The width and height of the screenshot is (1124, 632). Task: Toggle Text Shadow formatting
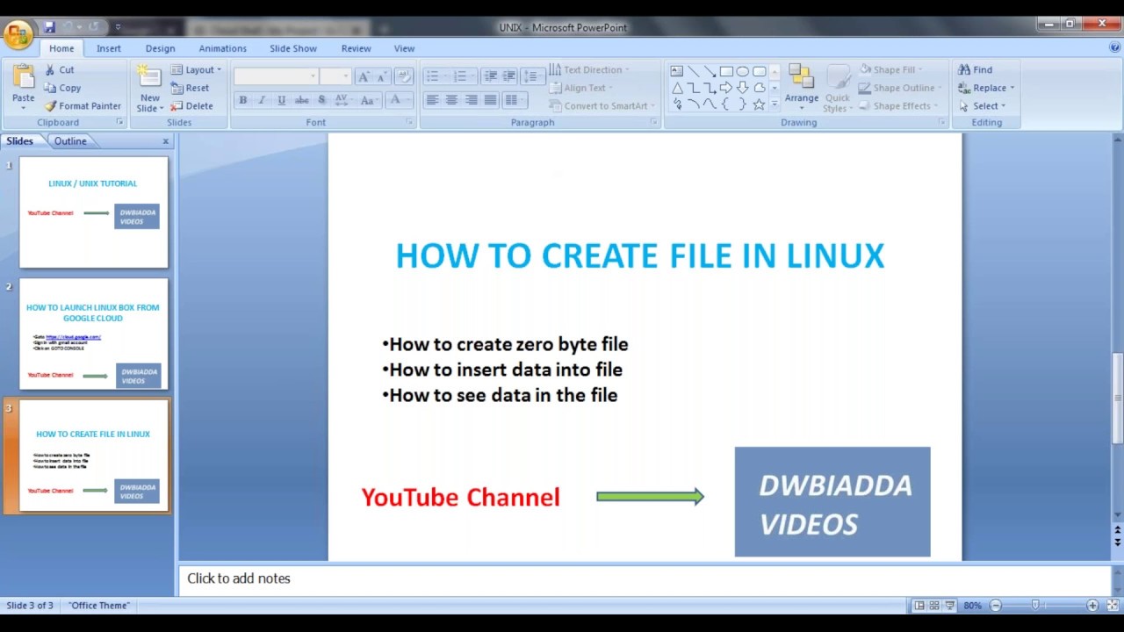tap(321, 100)
